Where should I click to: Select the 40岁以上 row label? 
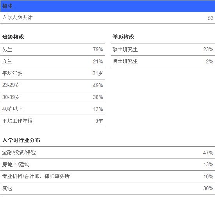tap(13, 109)
